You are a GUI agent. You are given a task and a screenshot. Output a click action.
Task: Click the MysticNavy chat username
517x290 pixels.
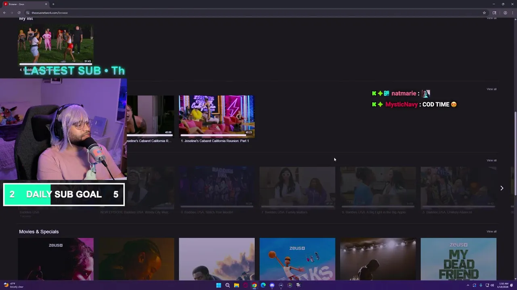click(401, 104)
